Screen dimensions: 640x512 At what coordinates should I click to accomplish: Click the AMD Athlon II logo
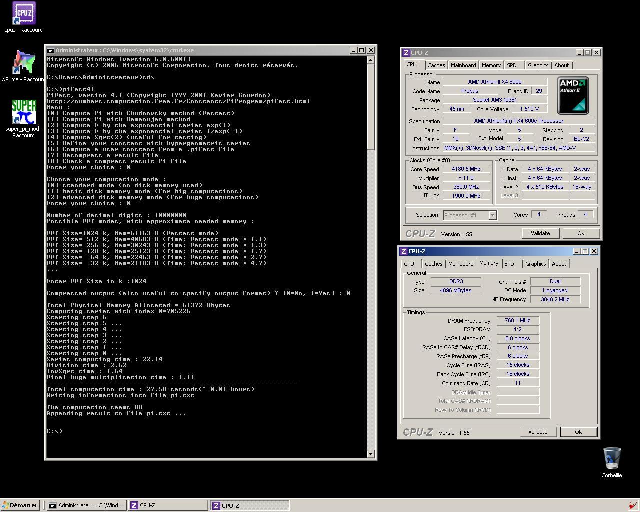tap(573, 95)
